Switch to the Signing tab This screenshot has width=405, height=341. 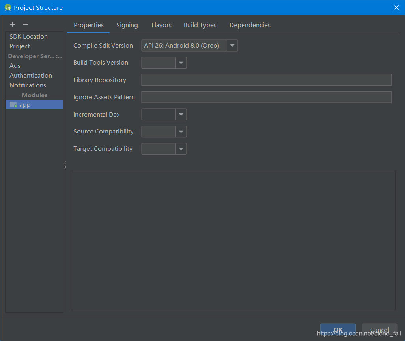point(127,25)
